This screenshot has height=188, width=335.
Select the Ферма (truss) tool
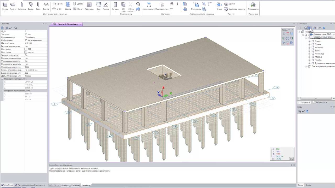point(46,6)
